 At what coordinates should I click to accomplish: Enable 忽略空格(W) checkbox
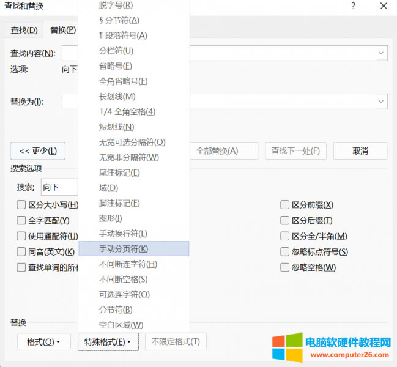(x=284, y=267)
